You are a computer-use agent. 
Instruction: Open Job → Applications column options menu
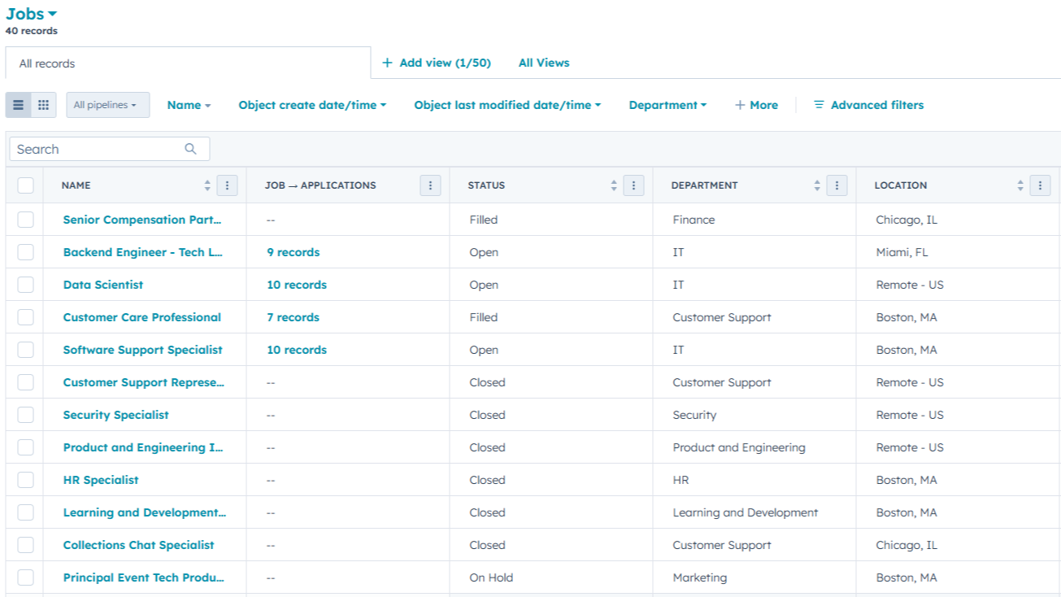[x=430, y=185]
